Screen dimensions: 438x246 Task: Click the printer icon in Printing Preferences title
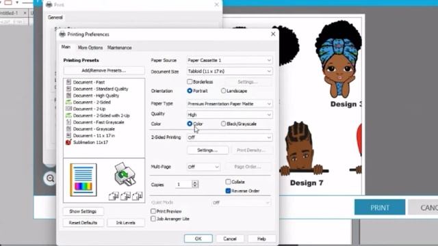pyautogui.click(x=62, y=34)
